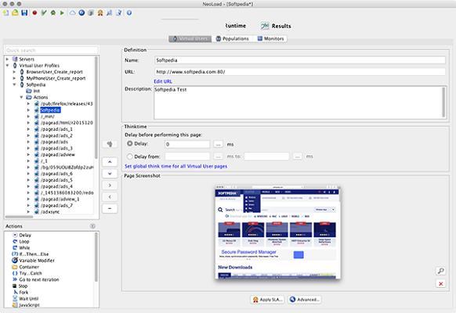Viewport: 456px width, 313px height.
Task: Expand the BrowserUser_Create_report profile
Action: click(14, 72)
